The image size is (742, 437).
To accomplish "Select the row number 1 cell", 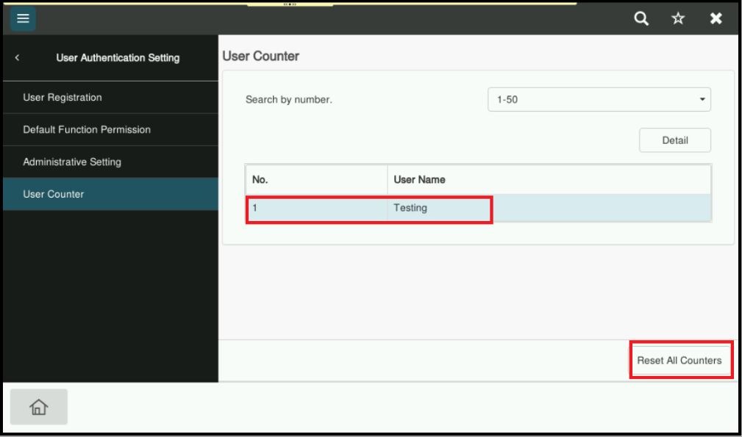I will pyautogui.click(x=316, y=209).
